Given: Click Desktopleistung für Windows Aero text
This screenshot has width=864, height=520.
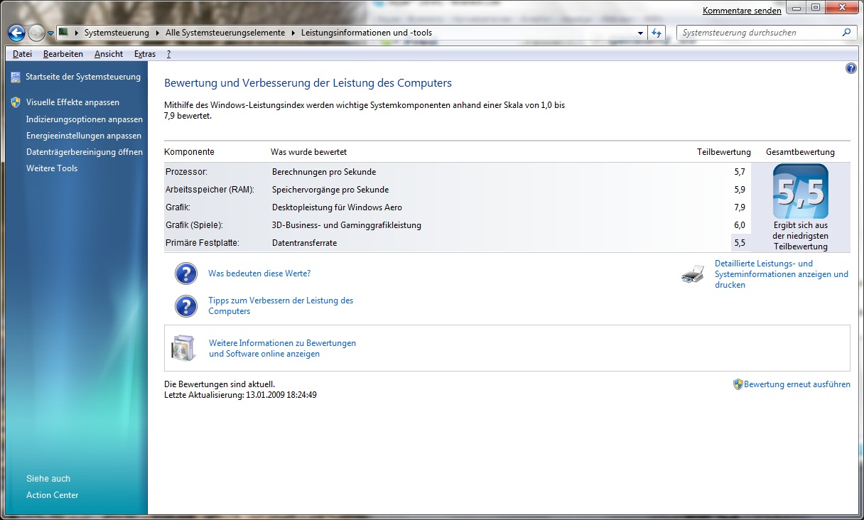Looking at the screenshot, I should pyautogui.click(x=337, y=207).
